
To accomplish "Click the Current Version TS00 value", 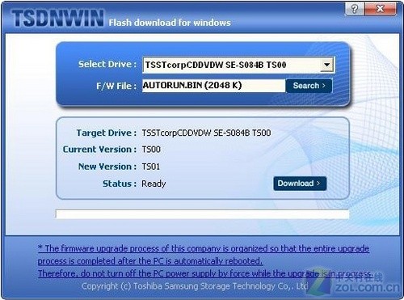I will [x=151, y=150].
